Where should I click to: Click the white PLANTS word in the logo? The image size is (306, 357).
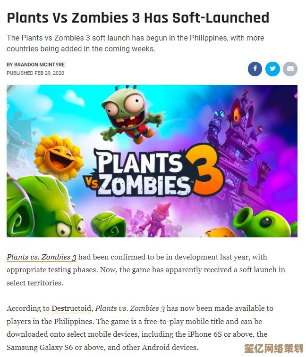coord(140,162)
